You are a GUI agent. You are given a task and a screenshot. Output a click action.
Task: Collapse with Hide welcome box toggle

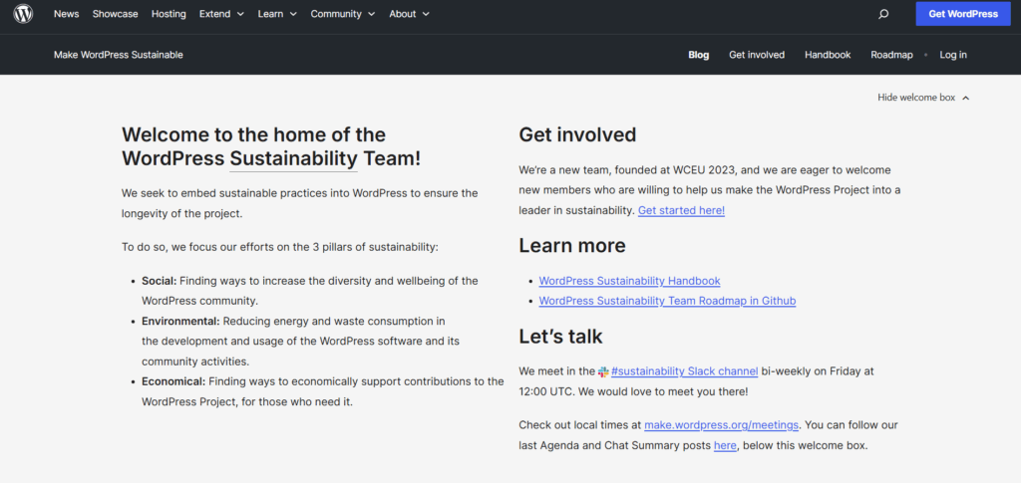(923, 98)
